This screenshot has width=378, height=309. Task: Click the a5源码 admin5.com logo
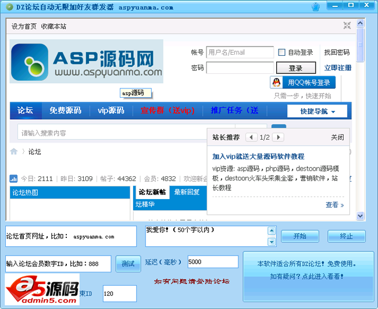(x=41, y=287)
